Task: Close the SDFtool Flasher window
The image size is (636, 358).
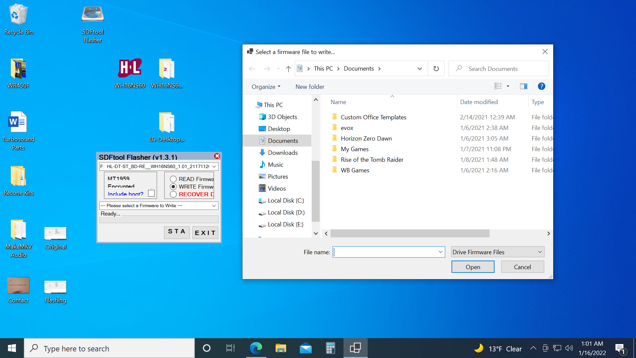Action: (x=217, y=156)
